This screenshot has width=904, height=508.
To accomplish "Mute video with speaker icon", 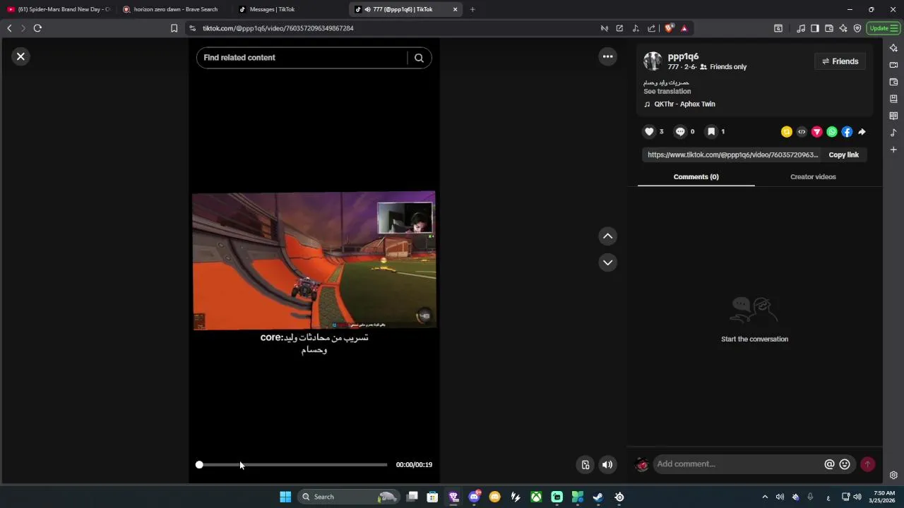I will pyautogui.click(x=607, y=464).
